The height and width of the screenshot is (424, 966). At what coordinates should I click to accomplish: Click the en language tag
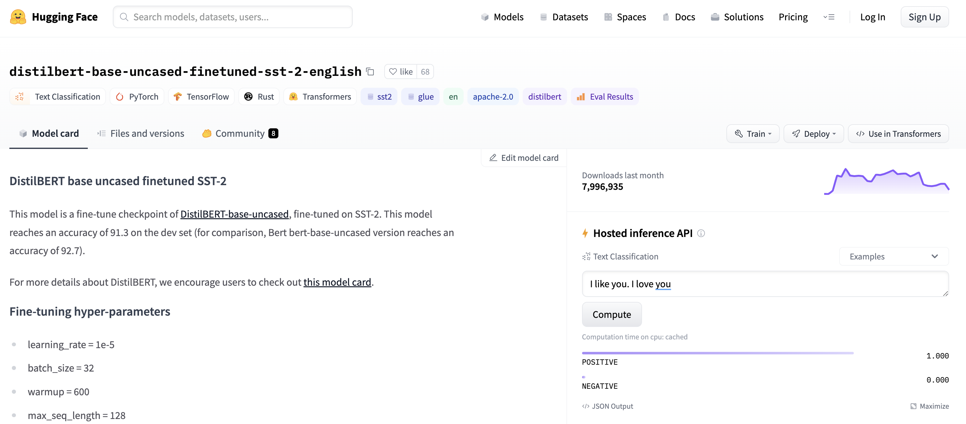coord(453,97)
